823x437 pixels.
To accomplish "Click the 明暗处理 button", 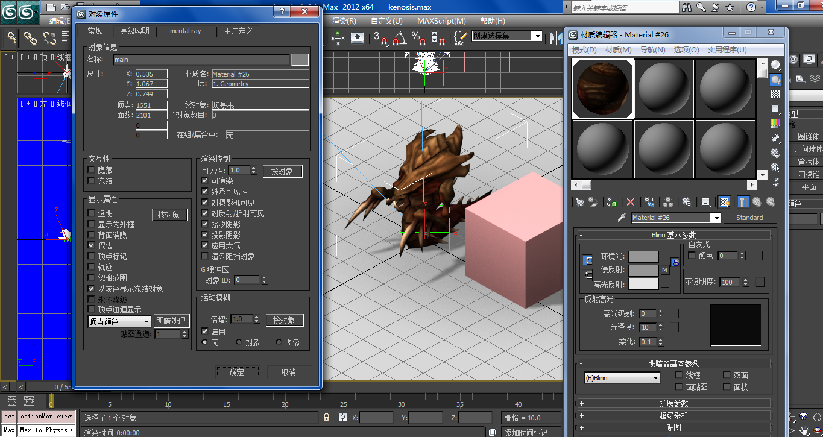I will point(172,321).
